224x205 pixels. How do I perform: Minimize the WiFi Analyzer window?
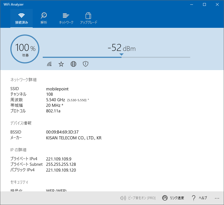192,4
